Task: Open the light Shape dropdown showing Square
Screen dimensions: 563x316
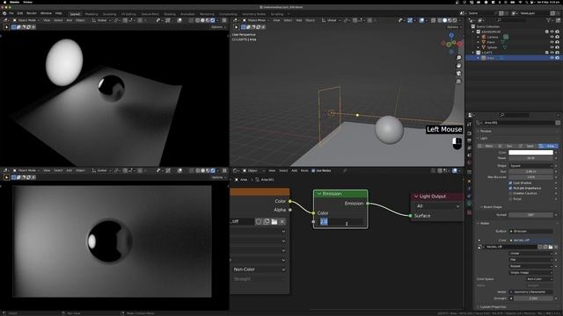Action: pos(530,166)
